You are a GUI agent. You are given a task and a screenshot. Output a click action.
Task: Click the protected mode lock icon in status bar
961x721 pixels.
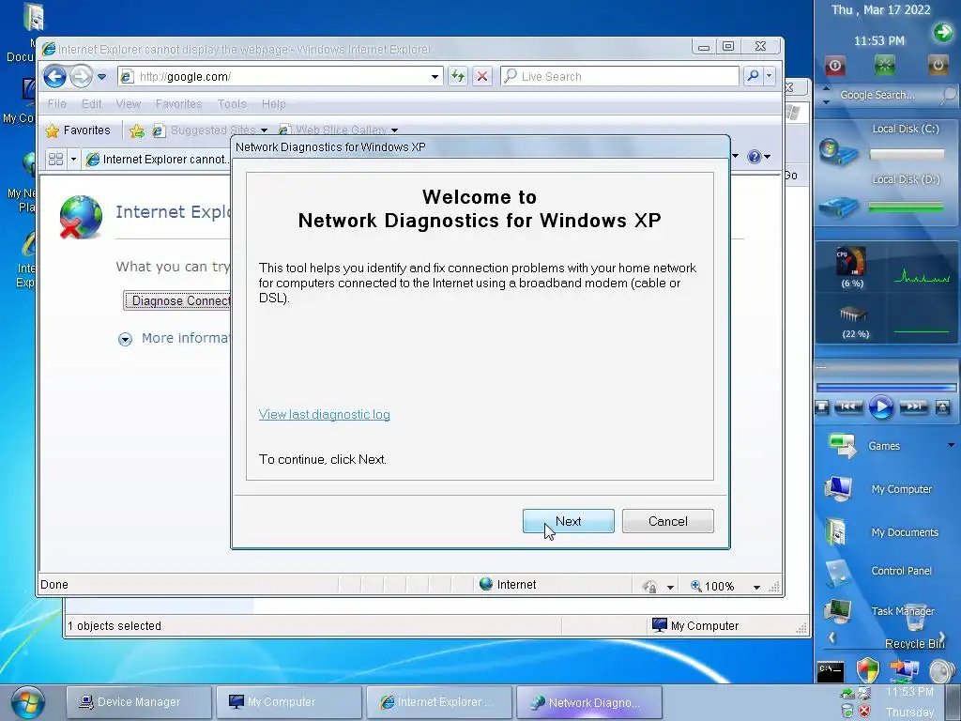pyautogui.click(x=649, y=587)
